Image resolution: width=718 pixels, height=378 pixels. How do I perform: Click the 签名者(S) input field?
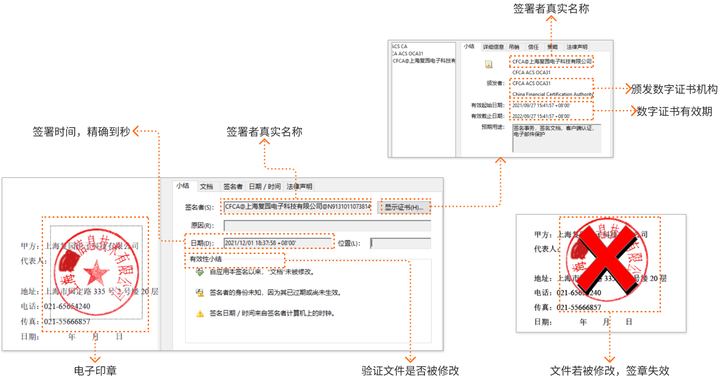point(297,207)
